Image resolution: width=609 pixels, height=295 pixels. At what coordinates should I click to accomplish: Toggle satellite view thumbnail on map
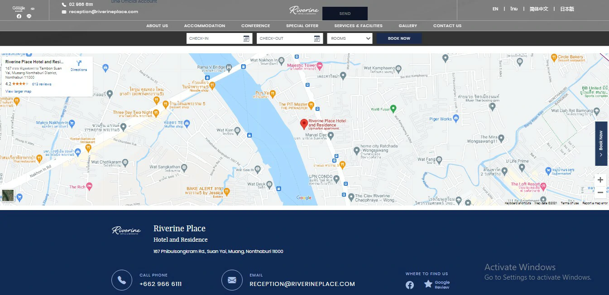click(8, 195)
